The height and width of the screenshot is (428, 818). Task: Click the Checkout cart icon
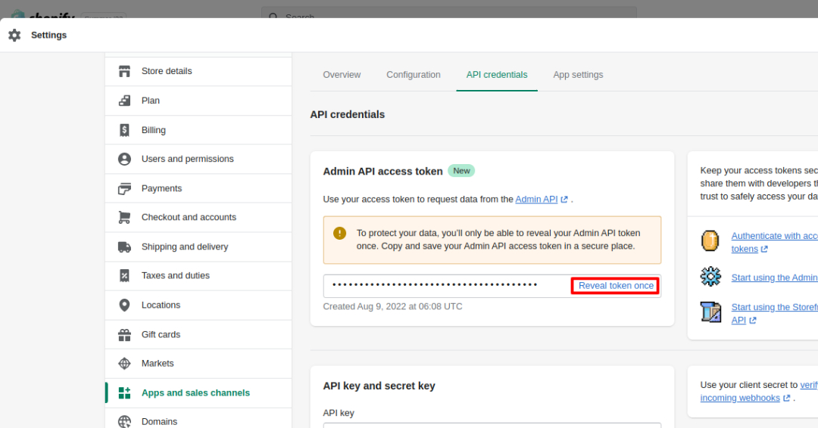124,217
